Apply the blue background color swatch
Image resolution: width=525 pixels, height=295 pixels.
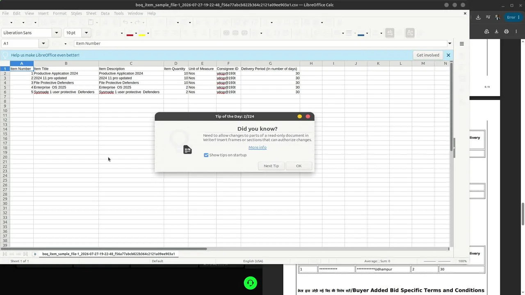click(x=361, y=33)
